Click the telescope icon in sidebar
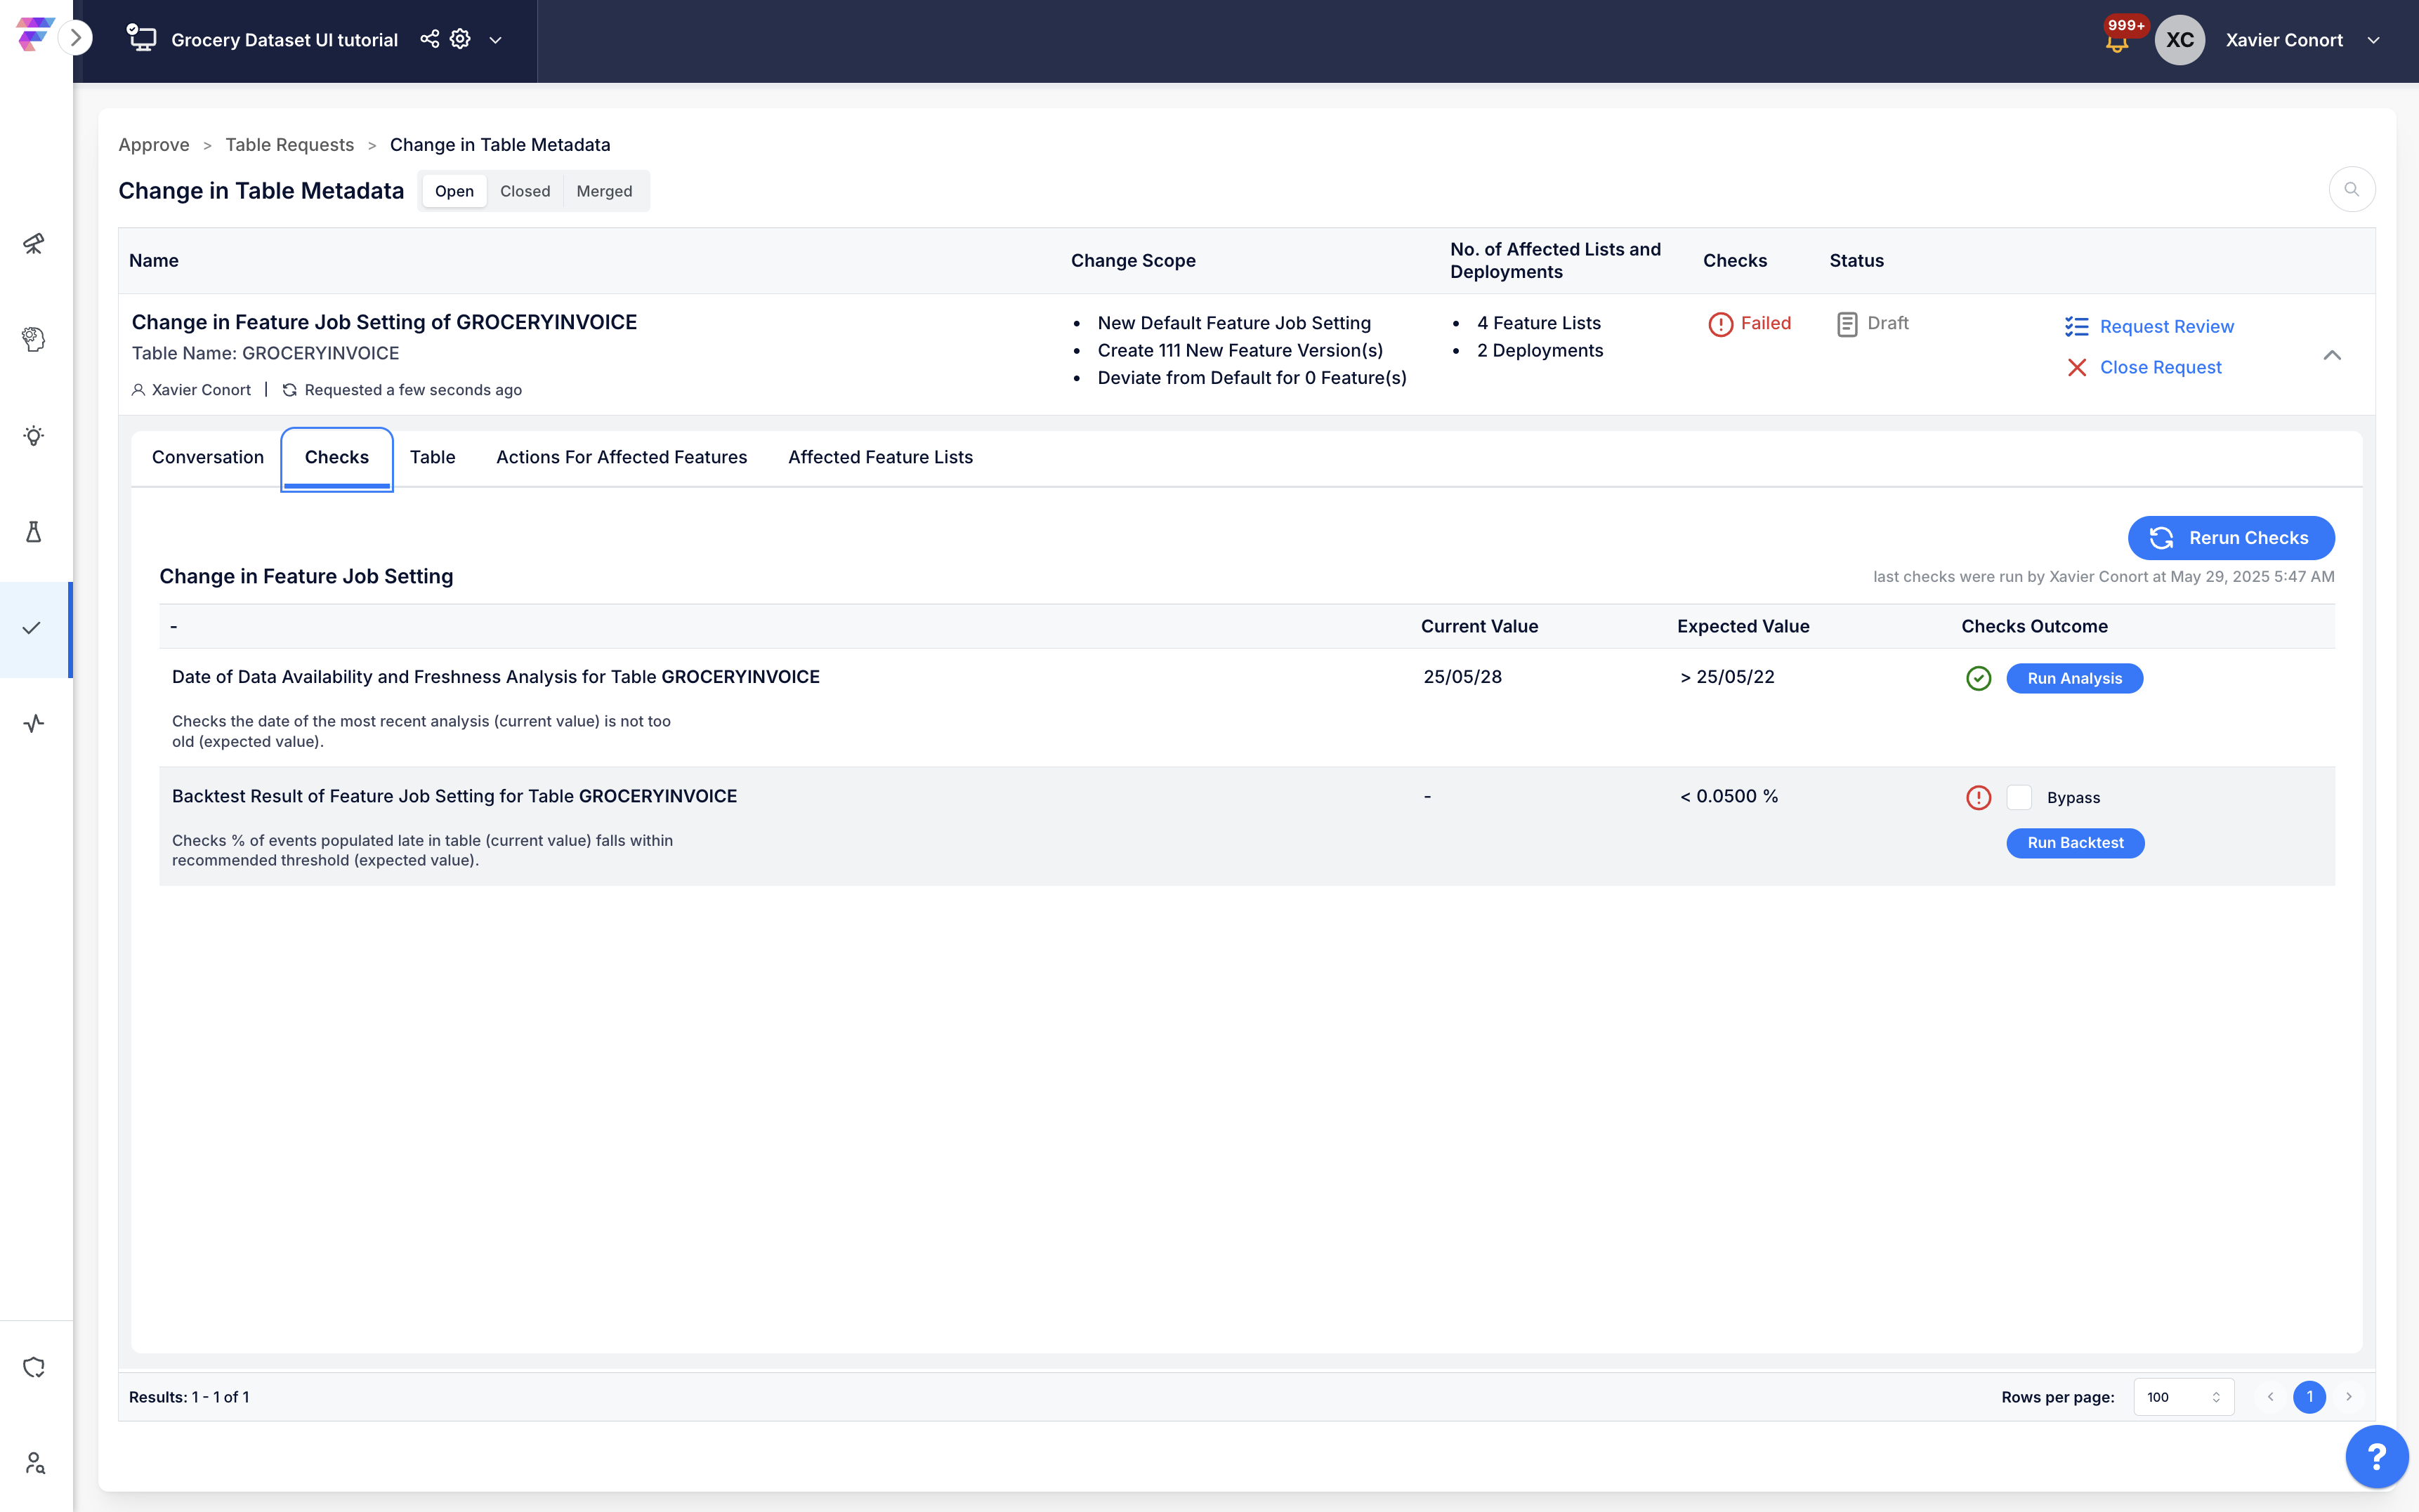The height and width of the screenshot is (1512, 2419). click(x=34, y=243)
